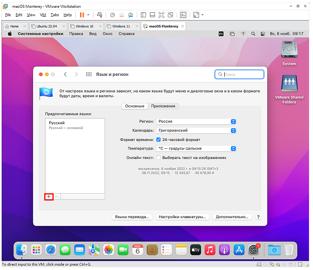Click the Spotlight search menu bar icon

pyautogui.click(x=253, y=34)
